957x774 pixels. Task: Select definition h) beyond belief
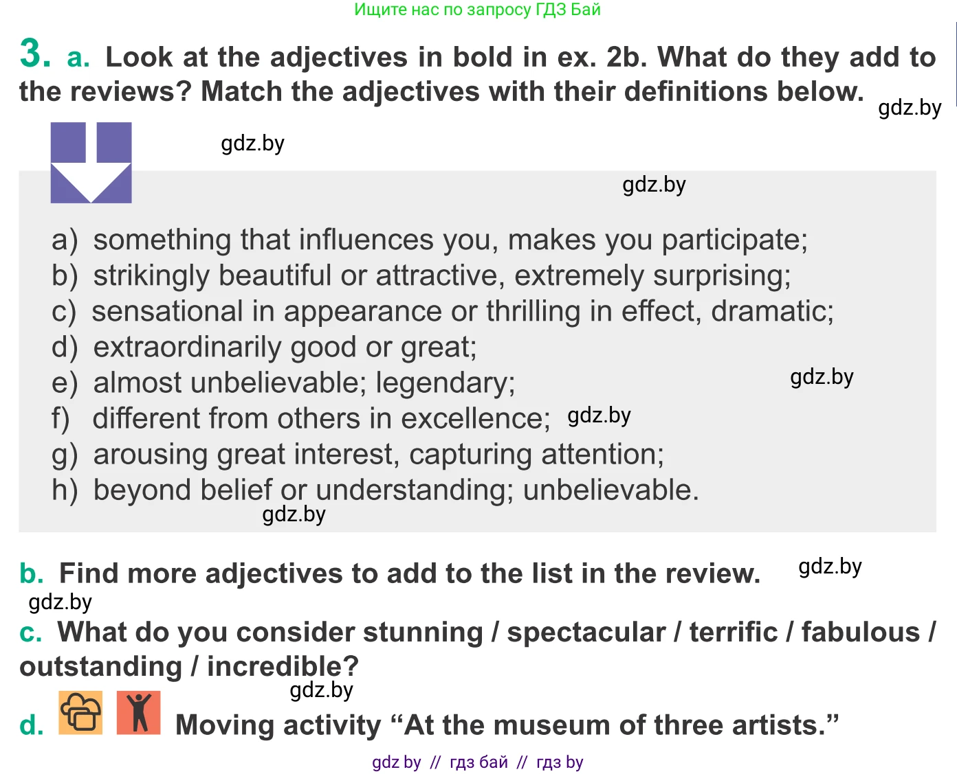click(x=375, y=490)
